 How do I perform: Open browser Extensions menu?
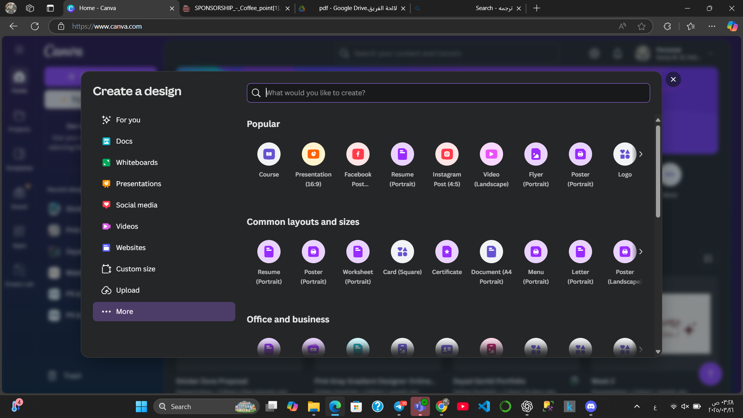[x=667, y=26]
